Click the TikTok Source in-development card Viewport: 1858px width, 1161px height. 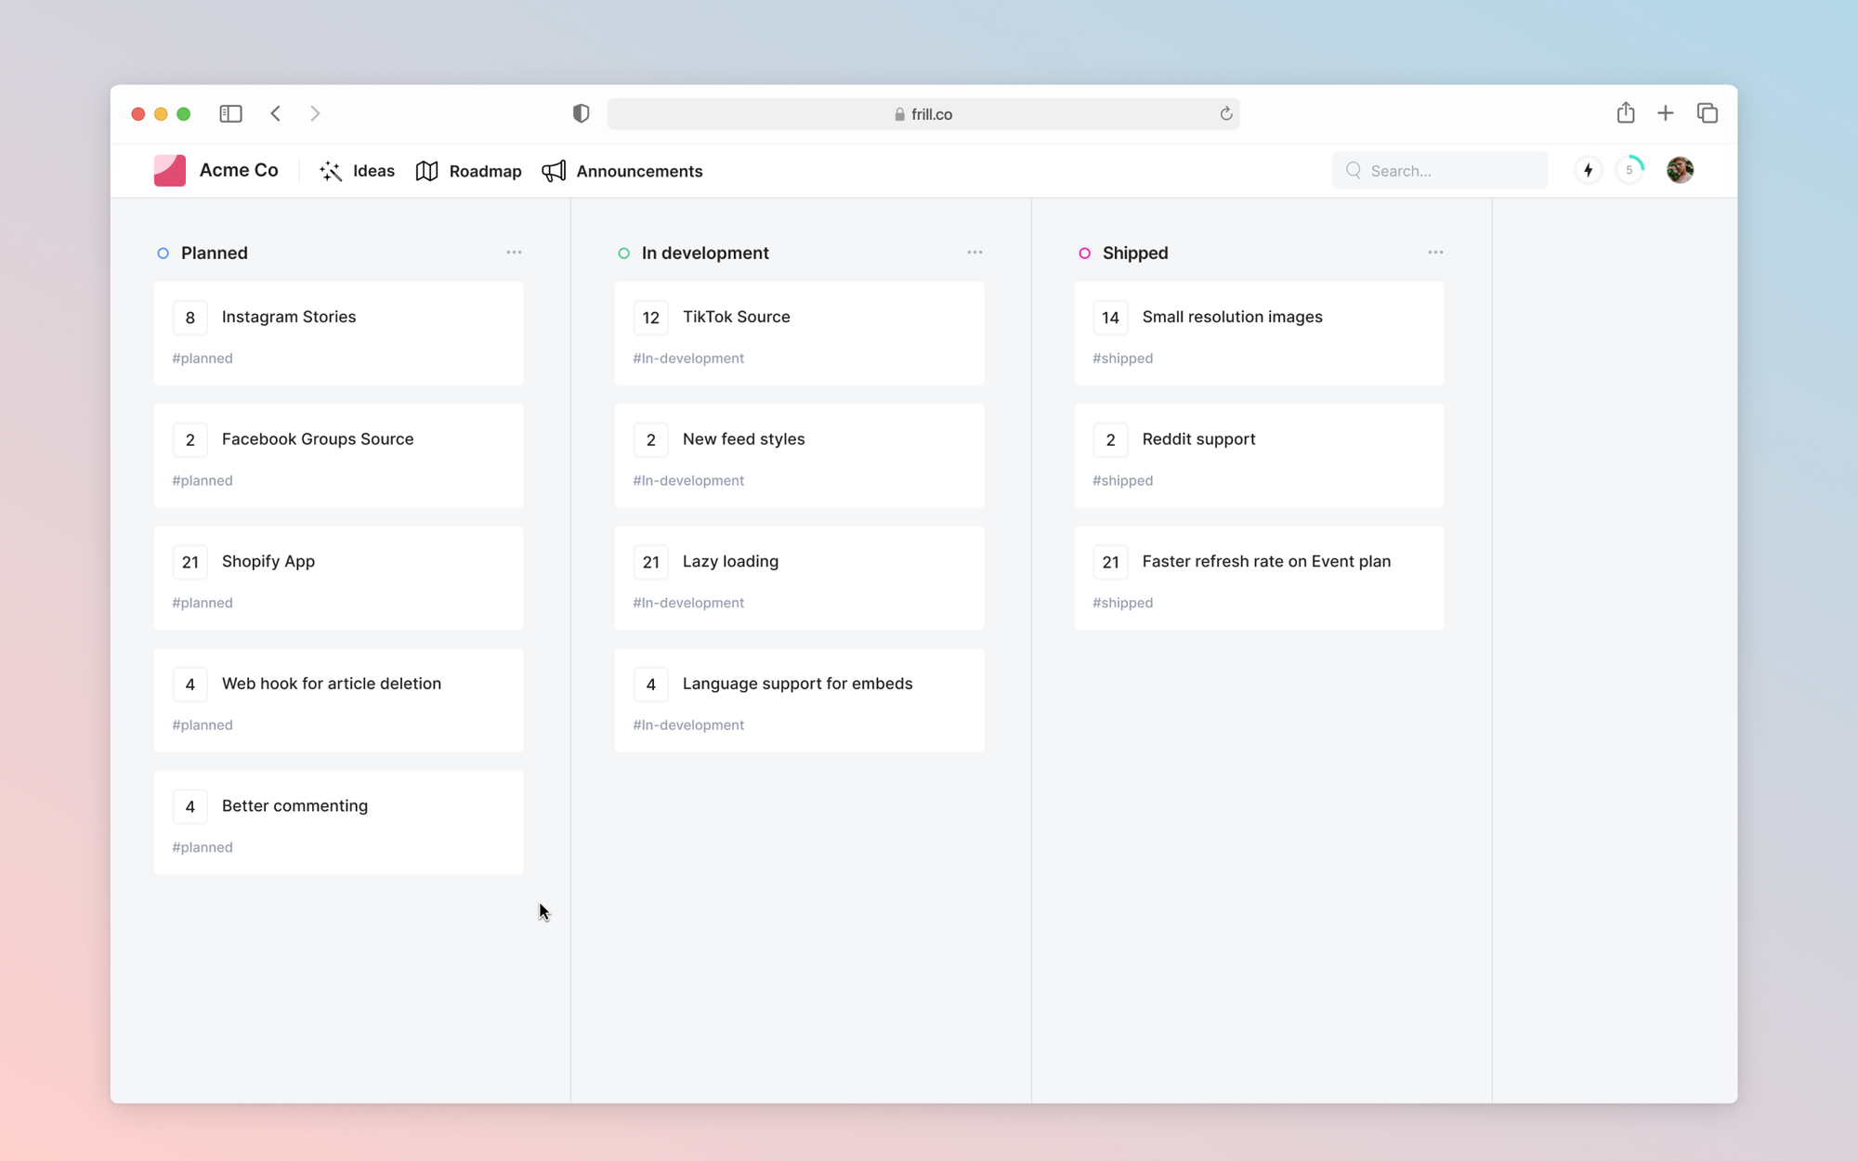coord(799,333)
